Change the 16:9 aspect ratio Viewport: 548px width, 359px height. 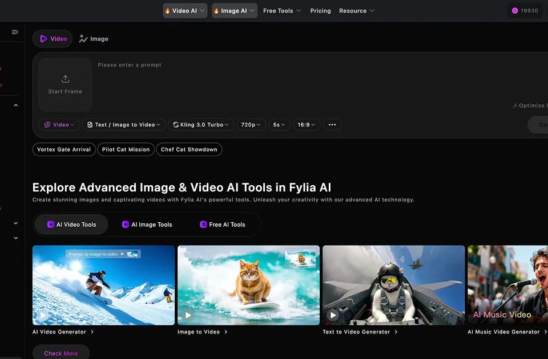coord(306,125)
